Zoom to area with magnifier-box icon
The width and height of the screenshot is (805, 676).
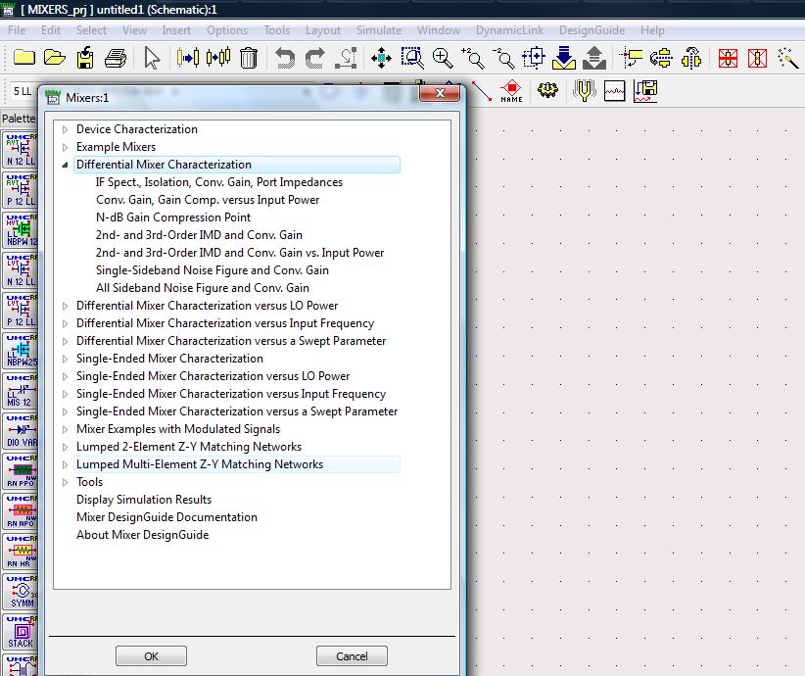point(411,58)
